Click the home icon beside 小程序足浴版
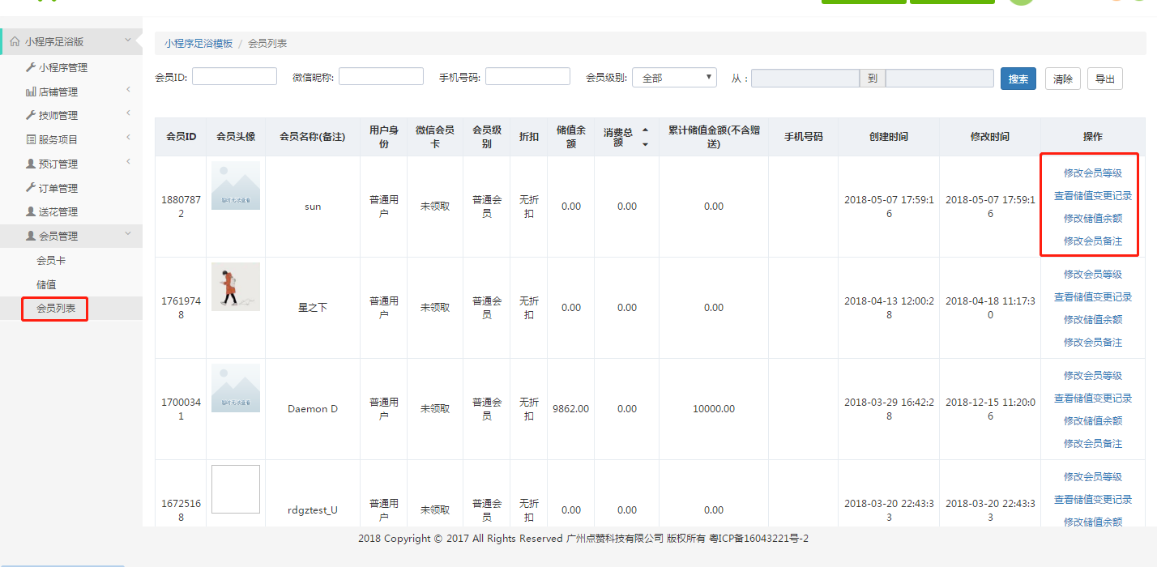This screenshot has width=1157, height=567. pyautogui.click(x=15, y=41)
